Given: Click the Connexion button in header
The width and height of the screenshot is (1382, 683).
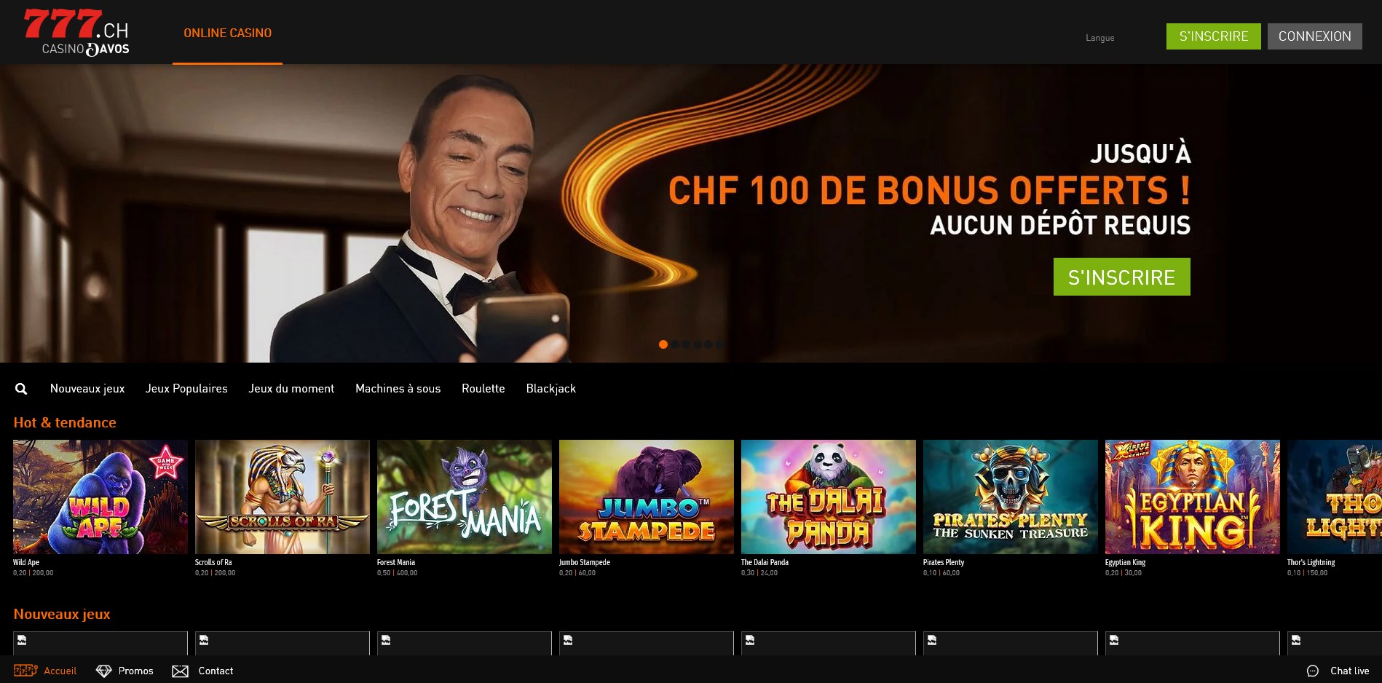Looking at the screenshot, I should coord(1314,36).
